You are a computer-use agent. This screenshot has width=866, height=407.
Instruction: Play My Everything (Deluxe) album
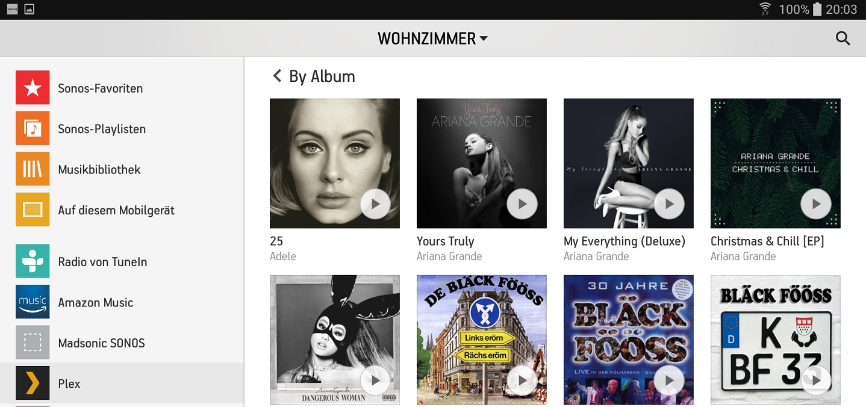[670, 204]
